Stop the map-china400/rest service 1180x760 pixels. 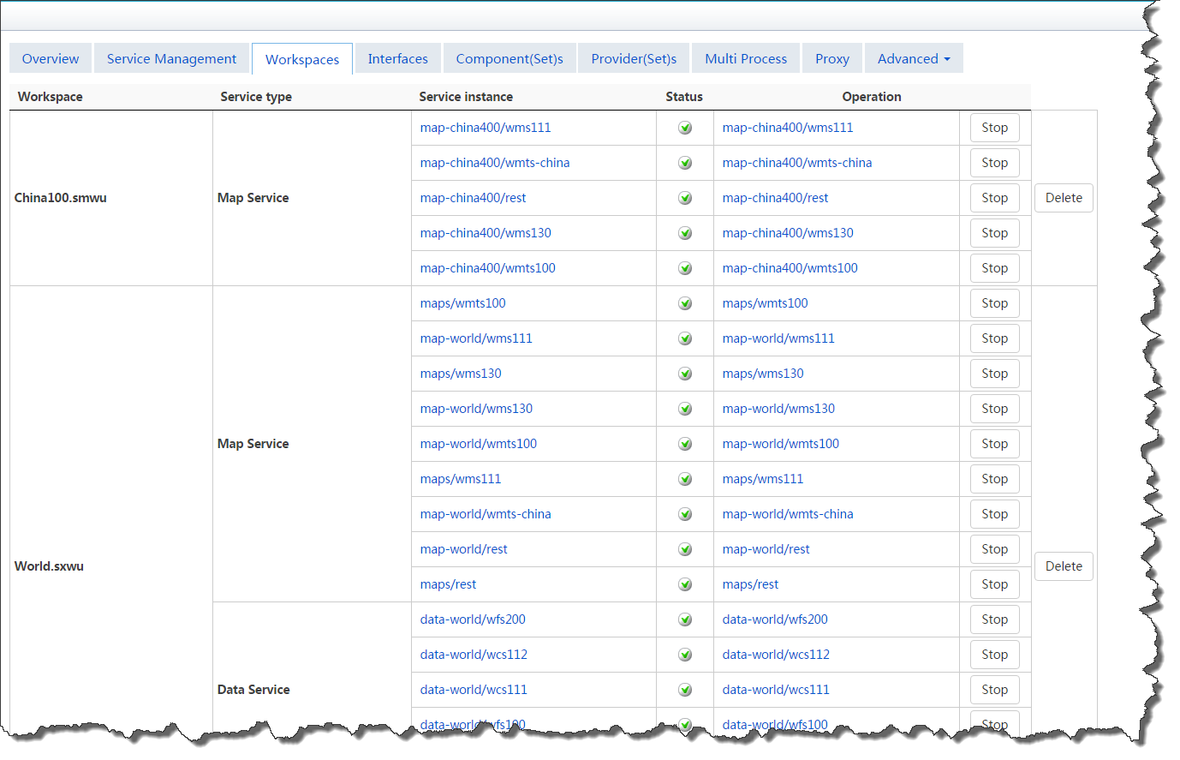[994, 198]
